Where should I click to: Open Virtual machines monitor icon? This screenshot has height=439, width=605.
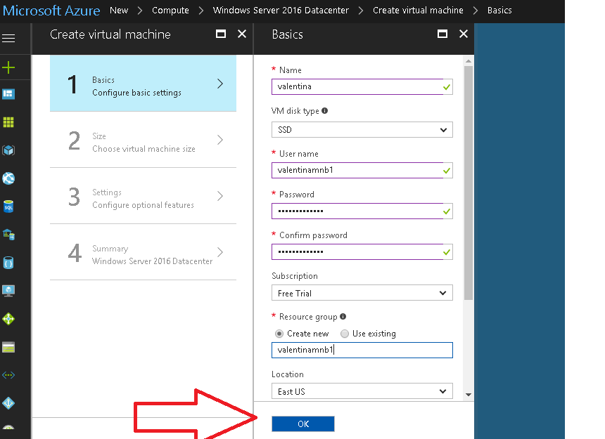click(x=8, y=291)
